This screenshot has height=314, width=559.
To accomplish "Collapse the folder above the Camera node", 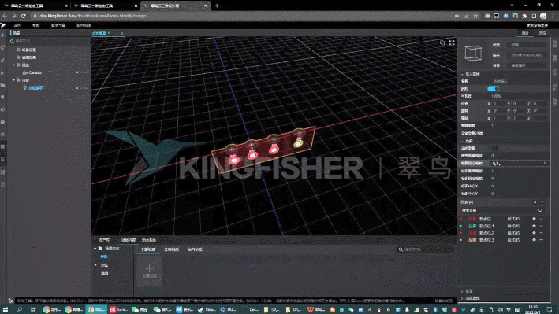I will click(14, 65).
